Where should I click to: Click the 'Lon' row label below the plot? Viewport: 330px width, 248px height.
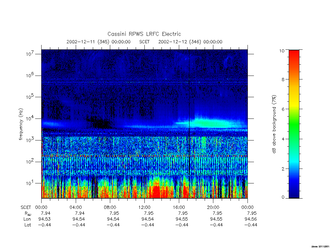coord(27,219)
